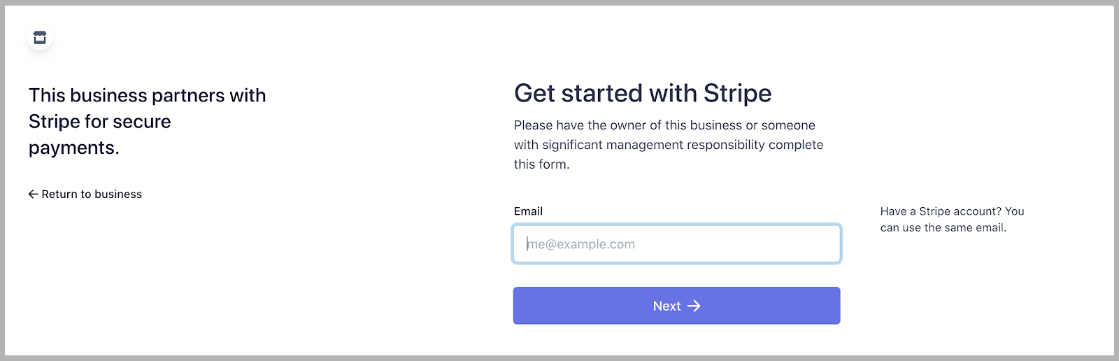Click the storefront business icon
The image size is (1119, 361).
tap(40, 38)
